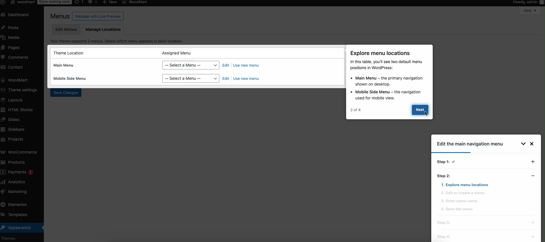This screenshot has height=242, width=545.
Task: Click Next in the tour popup
Action: (x=420, y=110)
